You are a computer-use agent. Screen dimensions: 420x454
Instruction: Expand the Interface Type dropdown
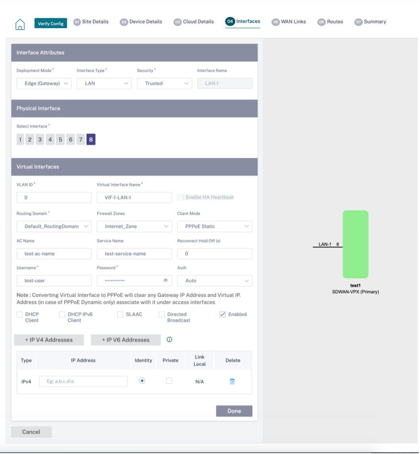coord(104,83)
